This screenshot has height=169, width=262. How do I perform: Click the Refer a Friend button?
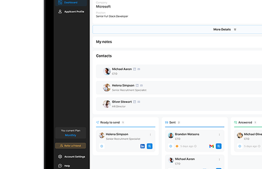click(70, 146)
